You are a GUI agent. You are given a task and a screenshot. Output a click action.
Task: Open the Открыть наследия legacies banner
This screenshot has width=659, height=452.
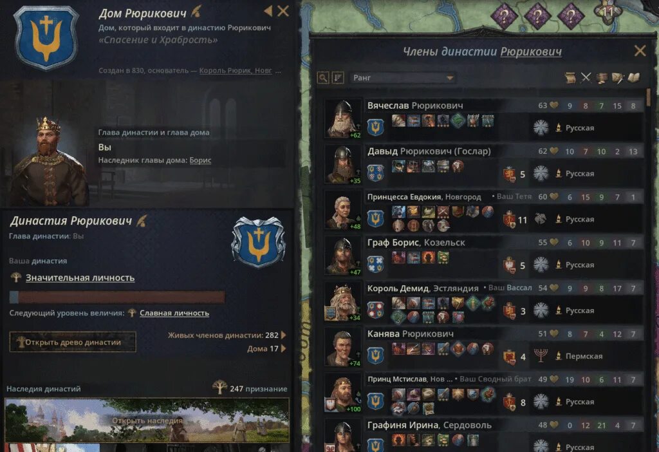click(147, 420)
